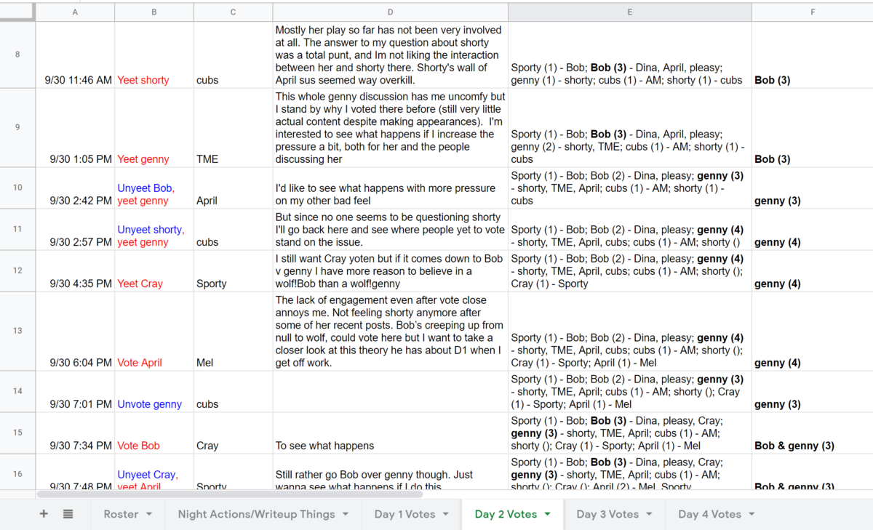Select column D header
The height and width of the screenshot is (530, 873).
point(390,12)
